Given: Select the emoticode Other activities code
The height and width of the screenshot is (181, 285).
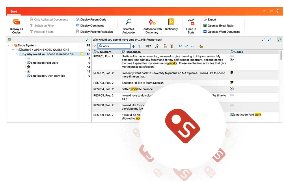Looking at the screenshot, I should click(x=48, y=76).
